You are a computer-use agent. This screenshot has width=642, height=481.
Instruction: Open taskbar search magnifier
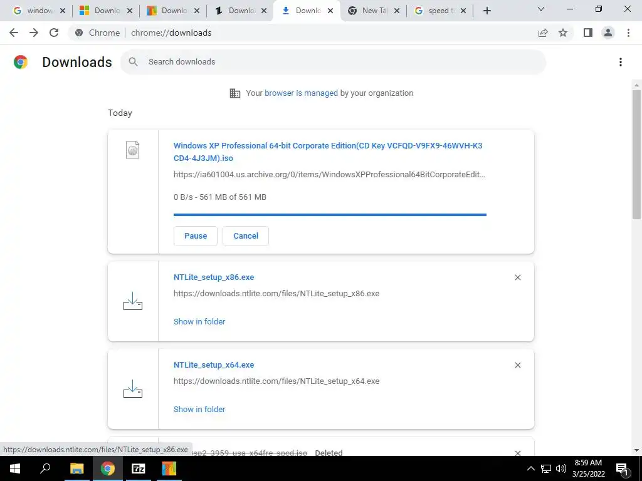pyautogui.click(x=45, y=468)
